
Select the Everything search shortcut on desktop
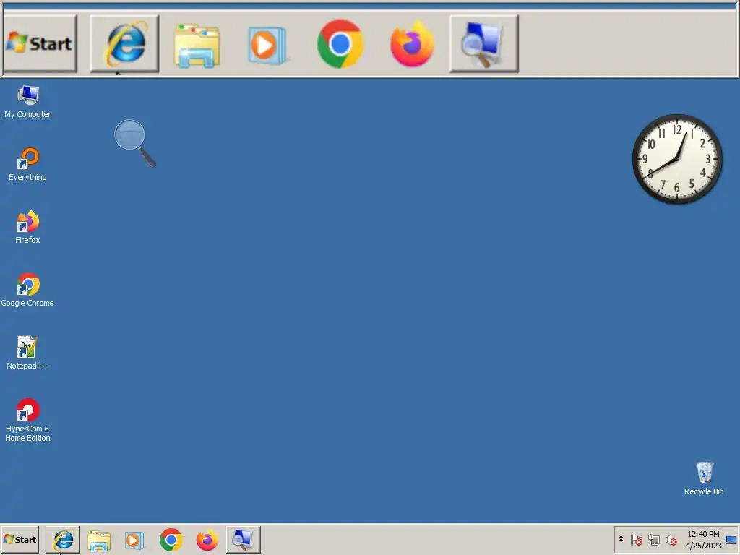[27, 164]
